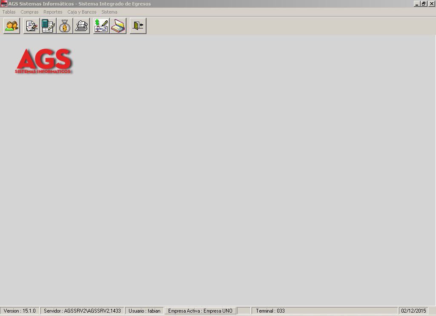Click the typewriter printer icon
This screenshot has width=436, height=316.
coord(81,26)
